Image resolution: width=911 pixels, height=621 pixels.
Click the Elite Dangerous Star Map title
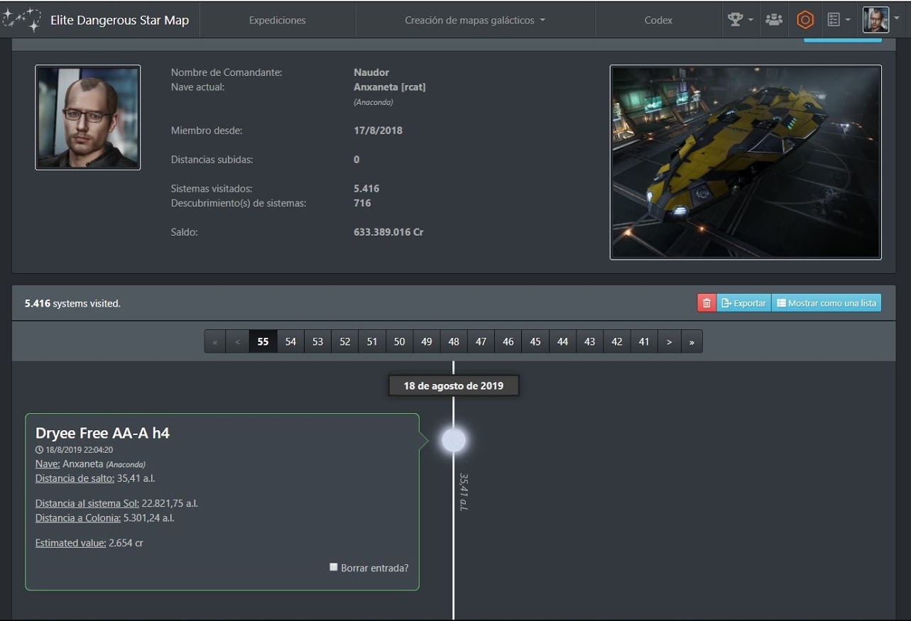pyautogui.click(x=119, y=20)
